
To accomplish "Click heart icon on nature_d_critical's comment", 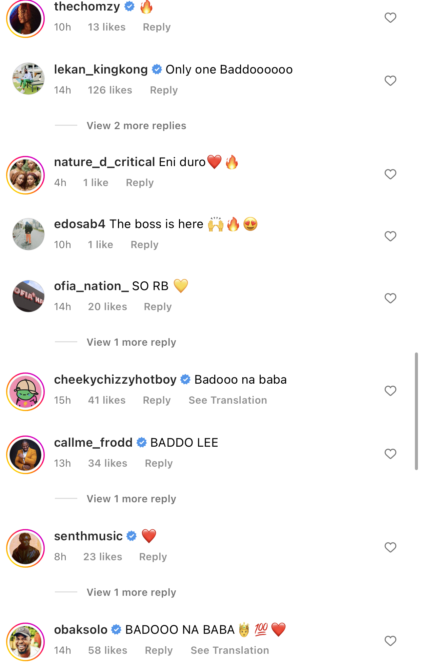I will [x=390, y=174].
